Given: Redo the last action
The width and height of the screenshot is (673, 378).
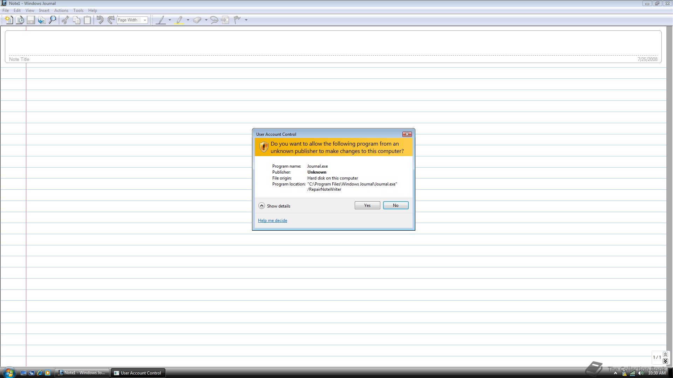Looking at the screenshot, I should (111, 20).
